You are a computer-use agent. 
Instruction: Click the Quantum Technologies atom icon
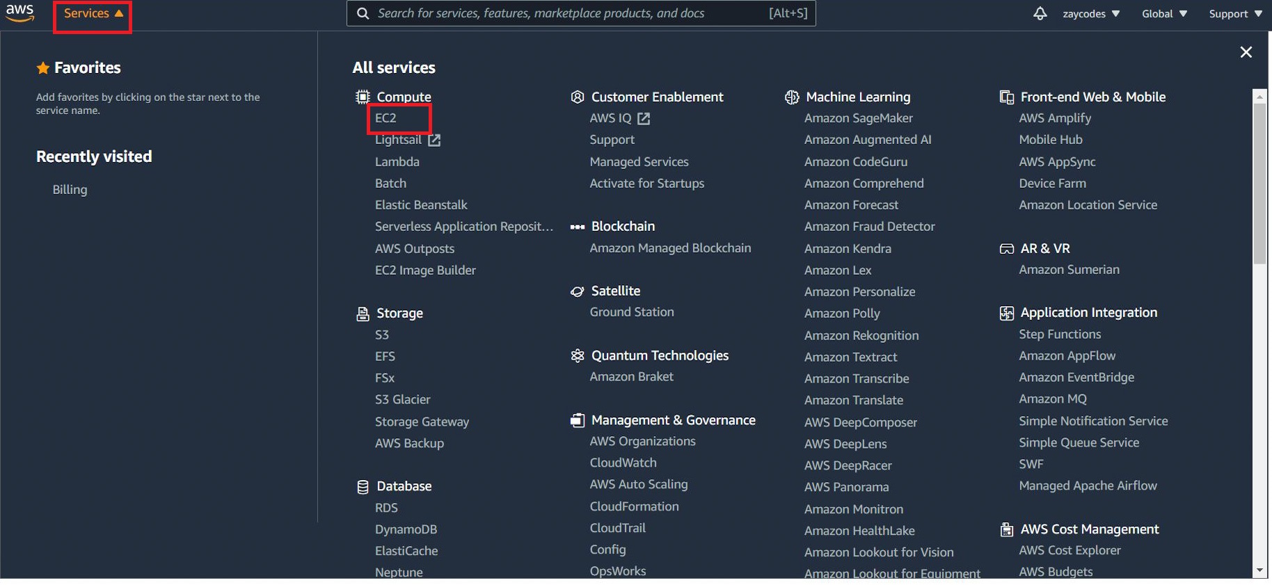click(577, 356)
